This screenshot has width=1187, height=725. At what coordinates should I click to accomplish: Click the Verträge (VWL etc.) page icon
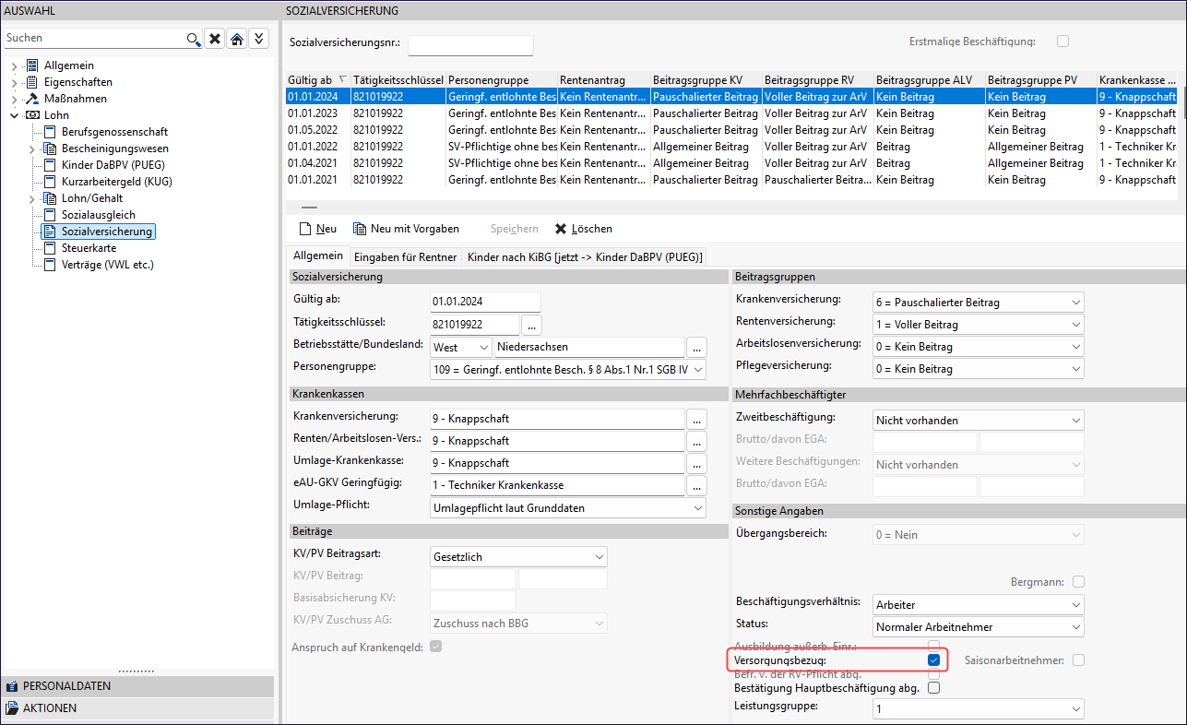(50, 265)
